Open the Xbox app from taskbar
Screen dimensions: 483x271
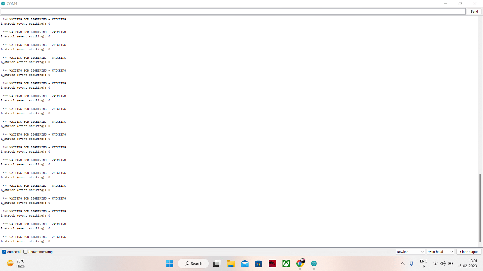pos(286,263)
